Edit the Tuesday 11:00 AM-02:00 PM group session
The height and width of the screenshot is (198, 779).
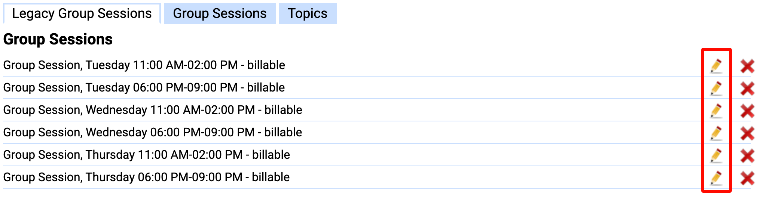716,66
